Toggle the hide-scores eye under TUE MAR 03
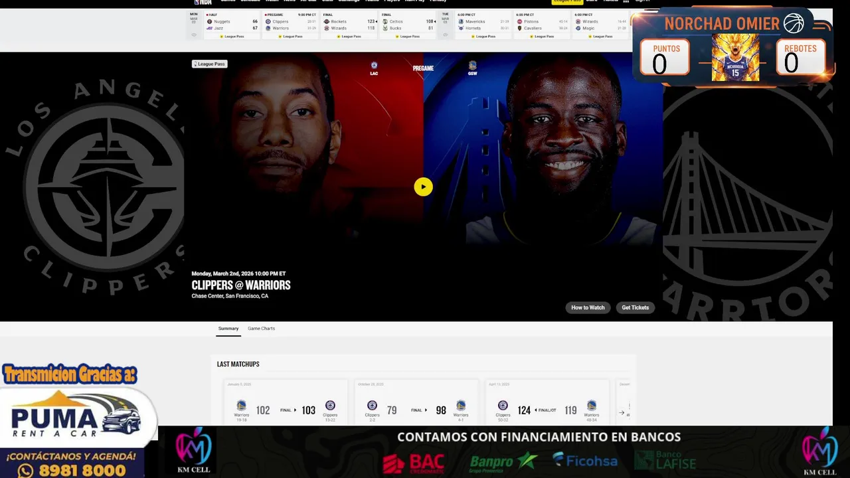Image resolution: width=850 pixels, height=478 pixels. 445,35
